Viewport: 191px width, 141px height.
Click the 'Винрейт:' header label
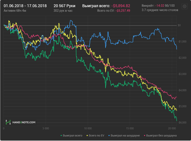148,6
